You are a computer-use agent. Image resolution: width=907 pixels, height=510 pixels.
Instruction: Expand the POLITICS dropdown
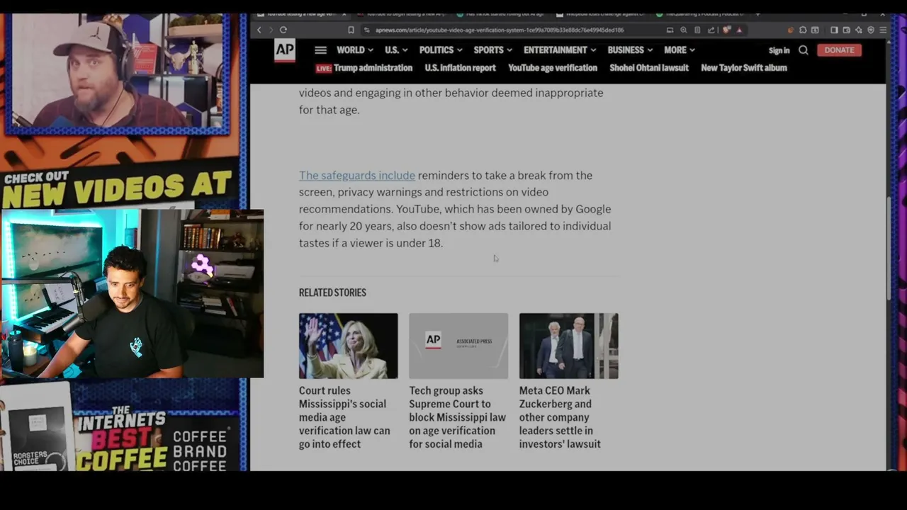click(441, 50)
